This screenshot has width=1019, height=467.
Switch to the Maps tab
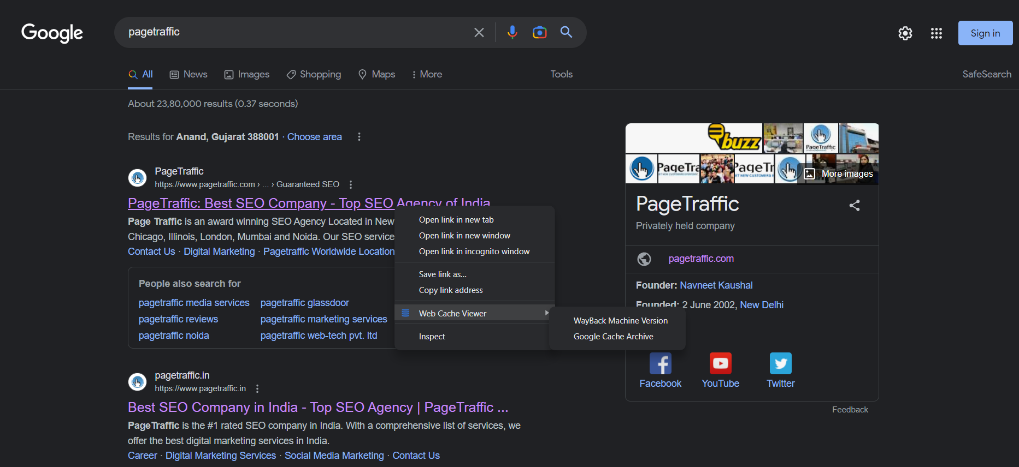point(376,74)
